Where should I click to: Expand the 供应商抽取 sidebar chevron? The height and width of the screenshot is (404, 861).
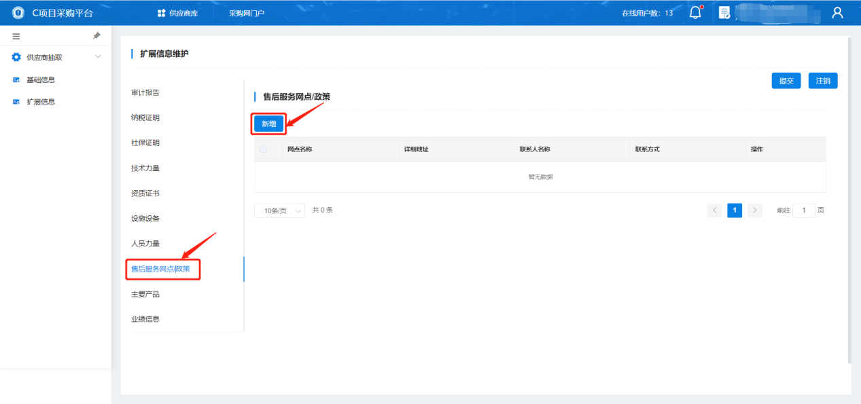coord(98,56)
